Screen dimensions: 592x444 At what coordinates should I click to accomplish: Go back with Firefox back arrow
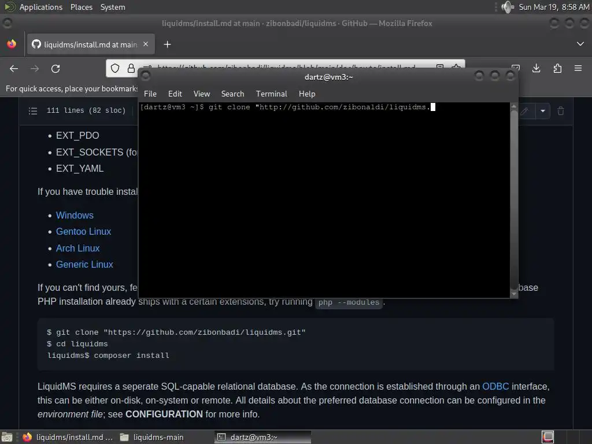coord(14,69)
